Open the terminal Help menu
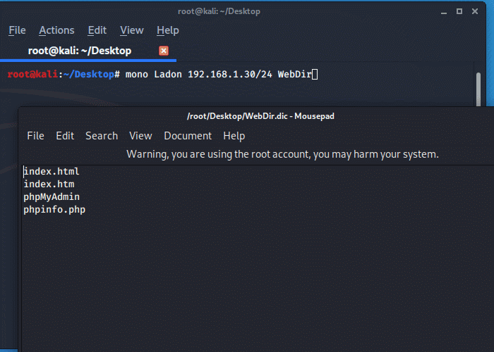494x352 pixels. coord(168,30)
